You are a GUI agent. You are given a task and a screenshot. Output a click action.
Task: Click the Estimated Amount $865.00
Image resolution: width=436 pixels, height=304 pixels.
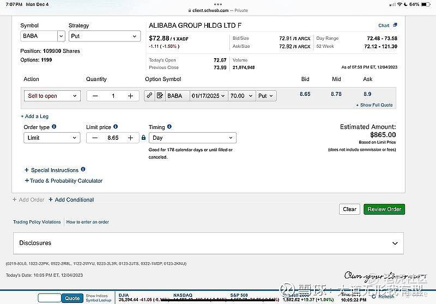click(x=383, y=135)
